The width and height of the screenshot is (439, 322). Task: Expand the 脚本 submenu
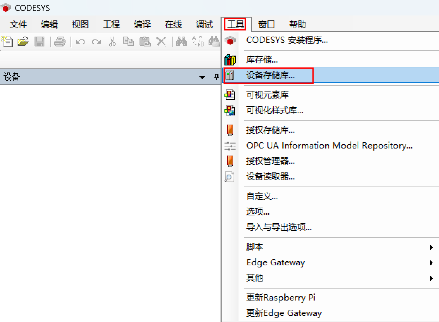click(255, 247)
